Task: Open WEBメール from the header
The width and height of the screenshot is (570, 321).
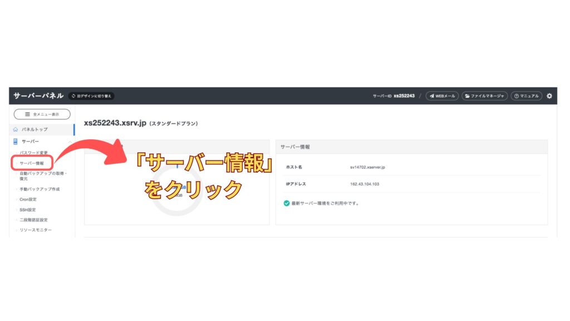Action: click(x=441, y=96)
